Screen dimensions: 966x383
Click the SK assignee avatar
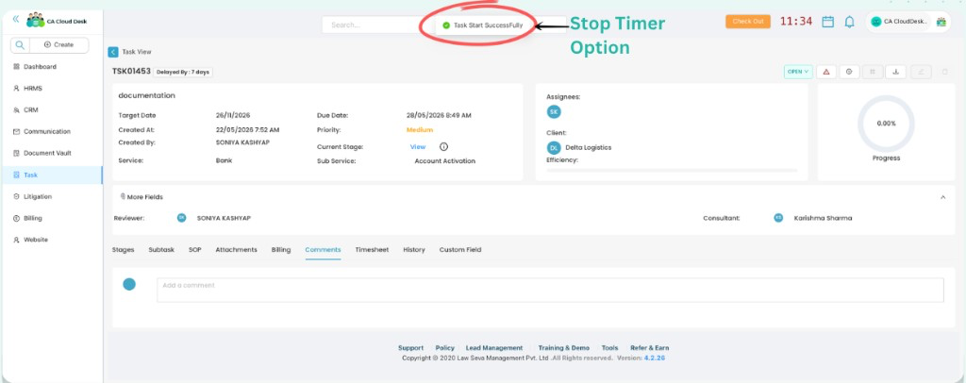point(554,112)
